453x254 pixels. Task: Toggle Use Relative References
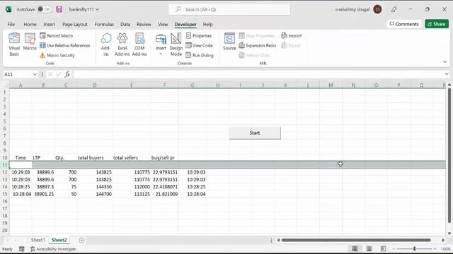click(65, 45)
